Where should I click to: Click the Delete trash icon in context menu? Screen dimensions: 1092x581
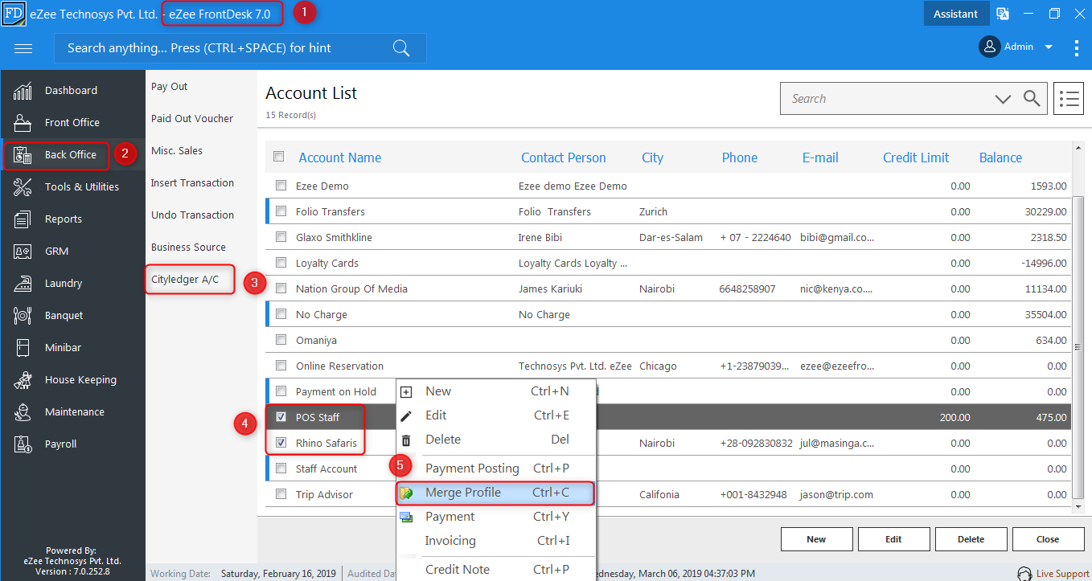click(x=406, y=440)
